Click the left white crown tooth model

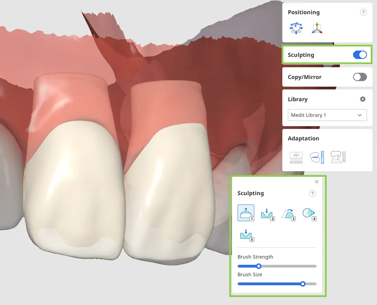[x=75, y=190]
